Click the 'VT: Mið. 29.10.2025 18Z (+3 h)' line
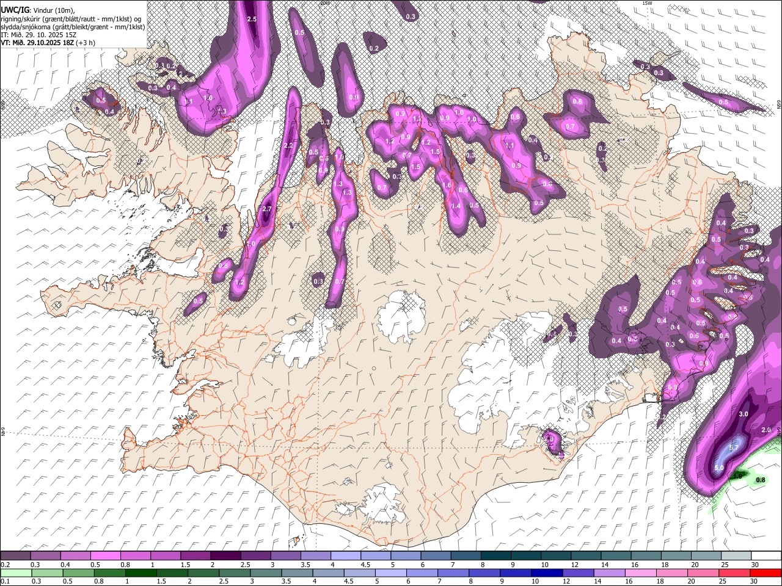The height and width of the screenshot is (586, 782). [x=48, y=43]
